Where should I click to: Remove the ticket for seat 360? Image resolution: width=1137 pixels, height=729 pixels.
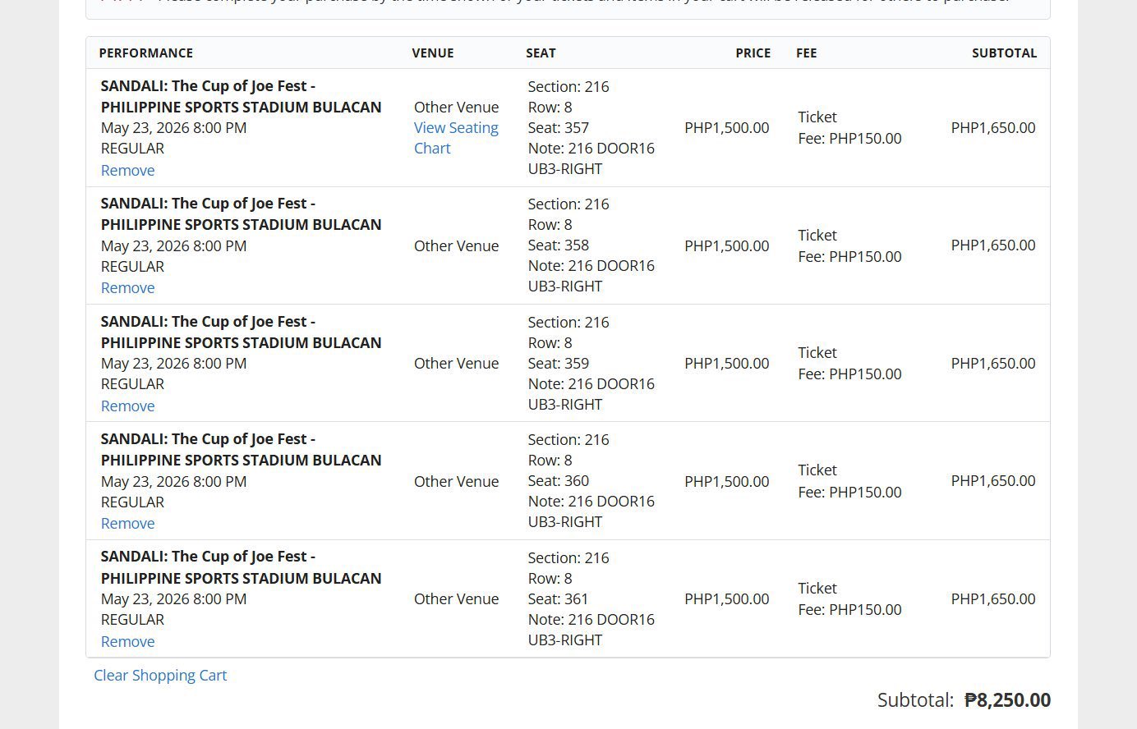pyautogui.click(x=127, y=523)
